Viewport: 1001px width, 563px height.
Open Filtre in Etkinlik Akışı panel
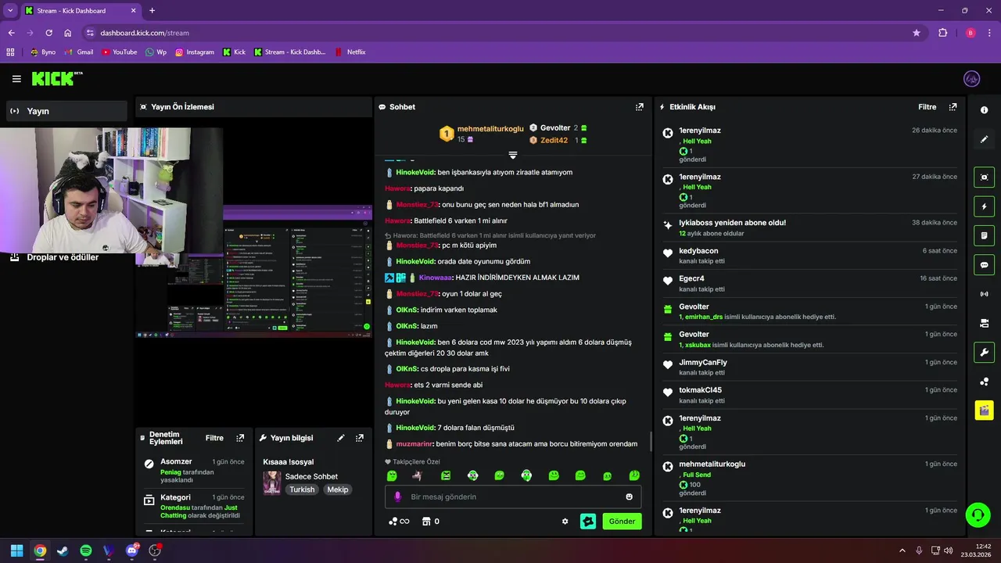pos(927,107)
